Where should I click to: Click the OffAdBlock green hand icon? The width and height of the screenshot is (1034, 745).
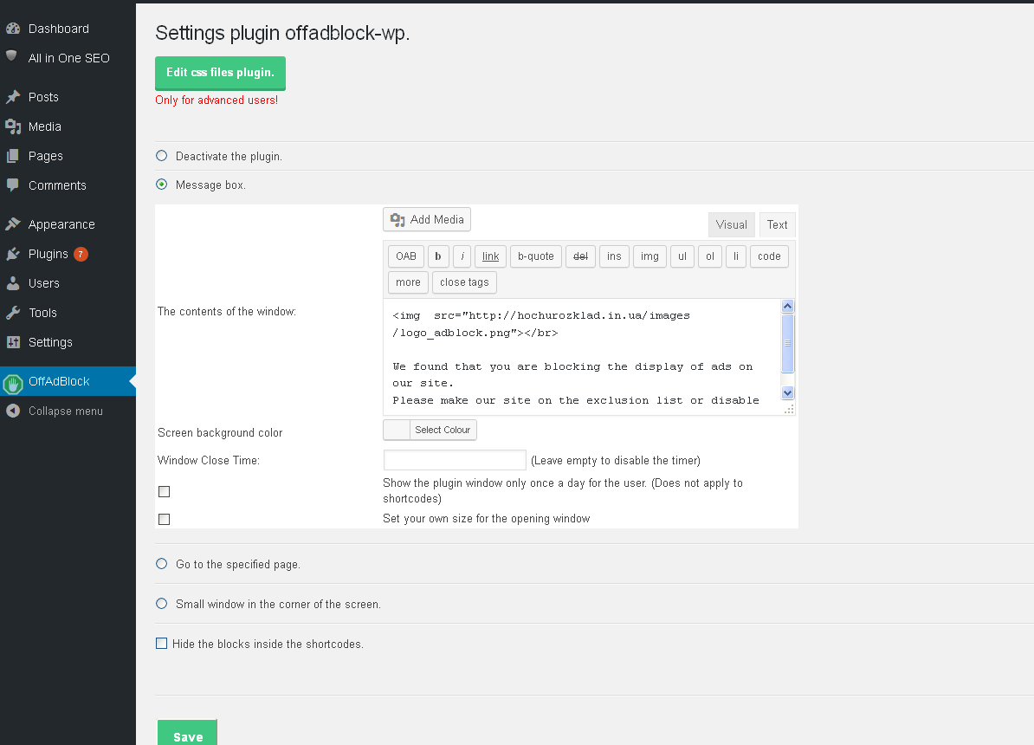tap(12, 384)
